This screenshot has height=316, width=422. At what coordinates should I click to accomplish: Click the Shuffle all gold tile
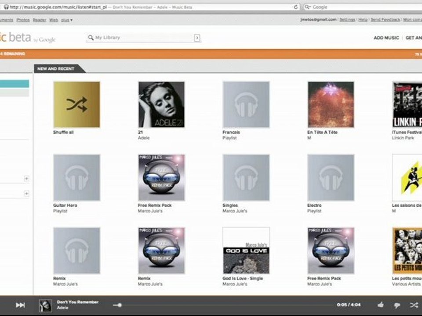[x=76, y=104]
